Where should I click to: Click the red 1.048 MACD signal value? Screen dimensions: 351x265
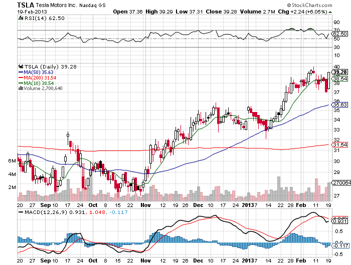97,212
